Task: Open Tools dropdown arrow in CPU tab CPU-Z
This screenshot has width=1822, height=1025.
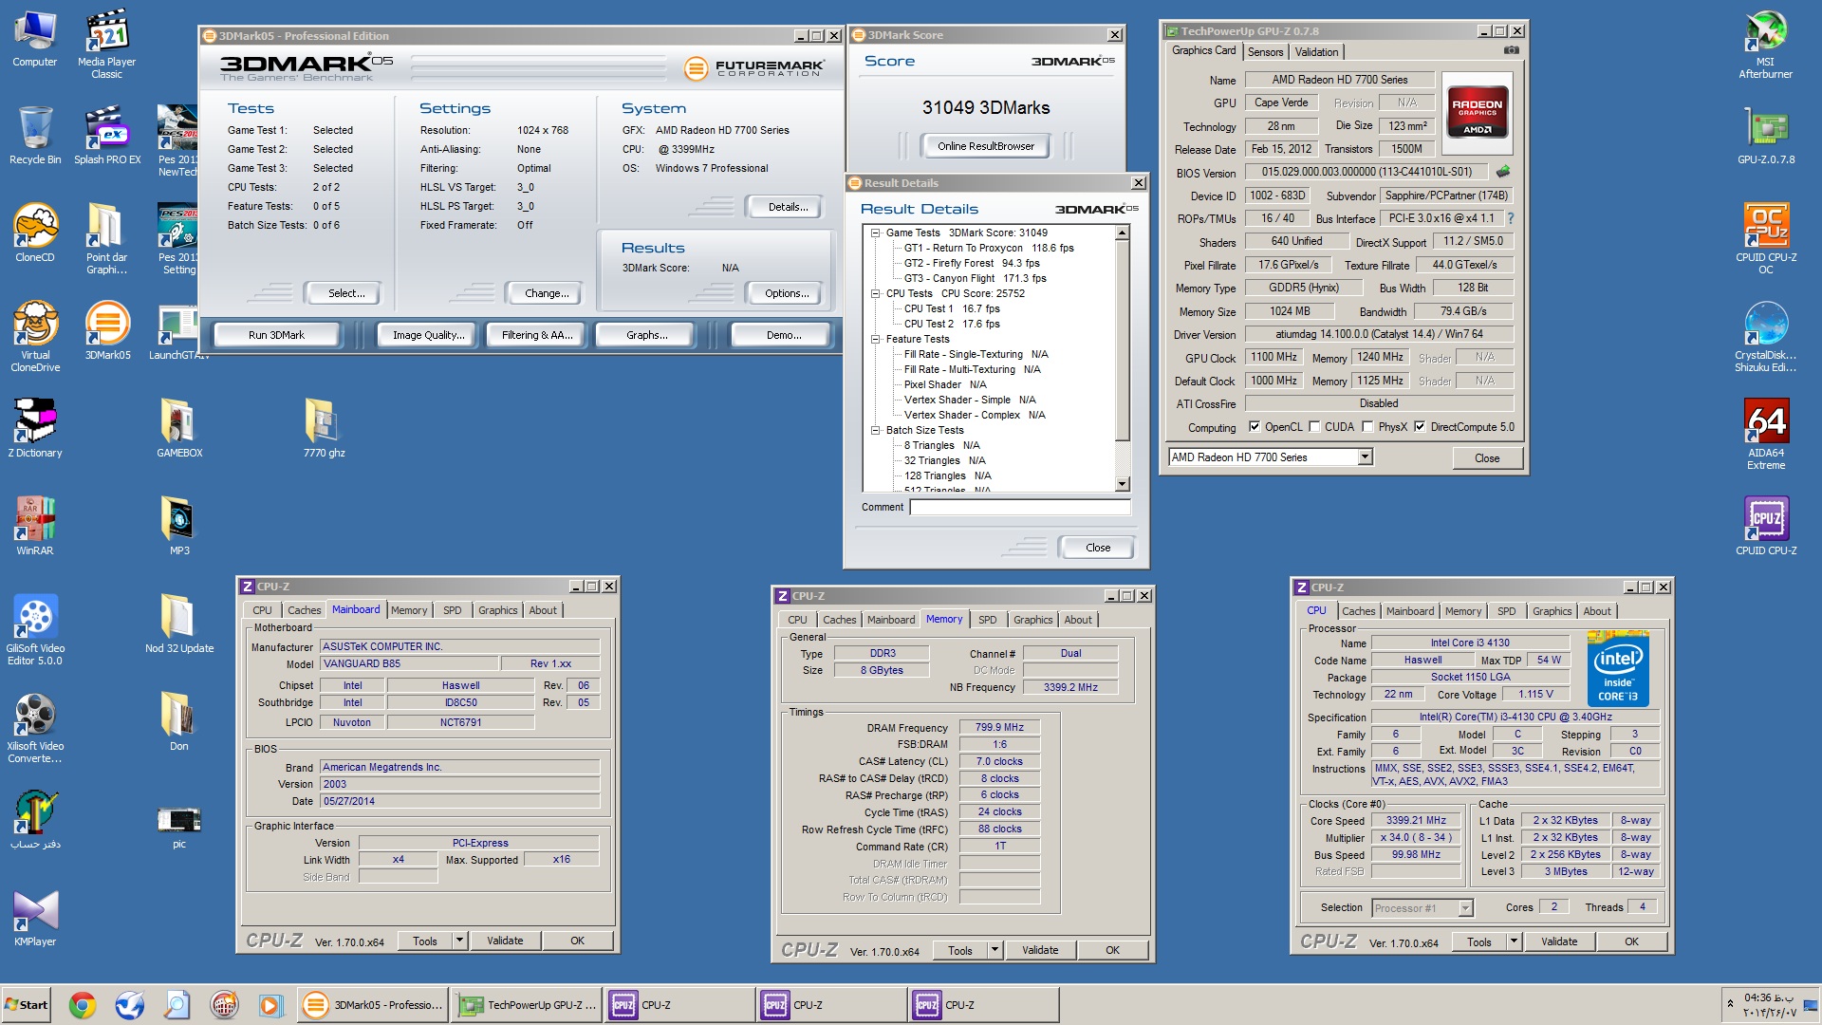Action: [x=1514, y=941]
